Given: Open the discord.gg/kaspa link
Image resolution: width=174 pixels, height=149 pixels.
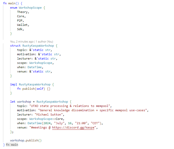Looking at the screenshot, I should point(73,127).
